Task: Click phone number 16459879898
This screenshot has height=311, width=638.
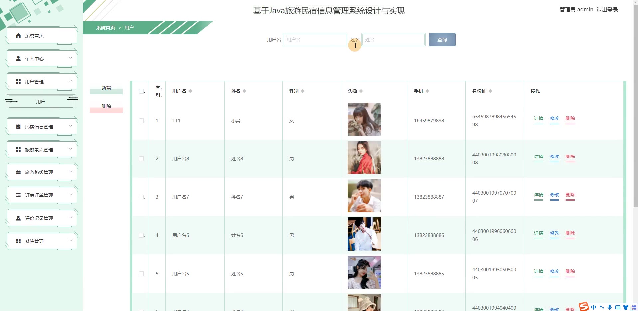Action: (429, 121)
